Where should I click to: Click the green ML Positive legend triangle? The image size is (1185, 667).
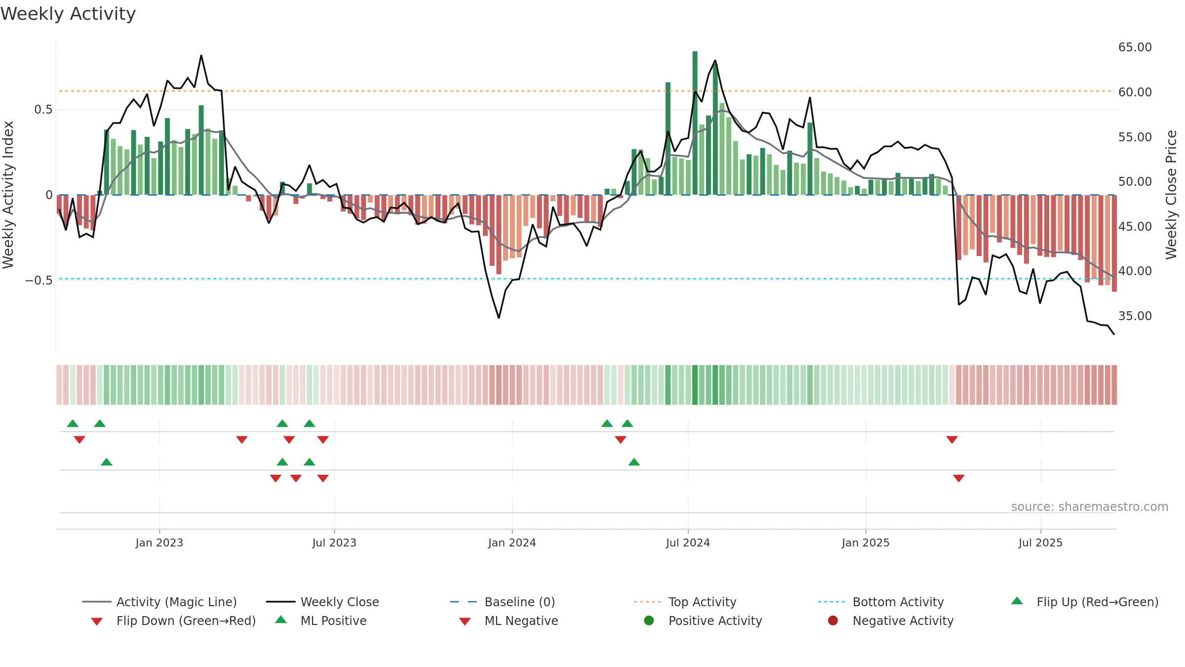[x=281, y=620]
